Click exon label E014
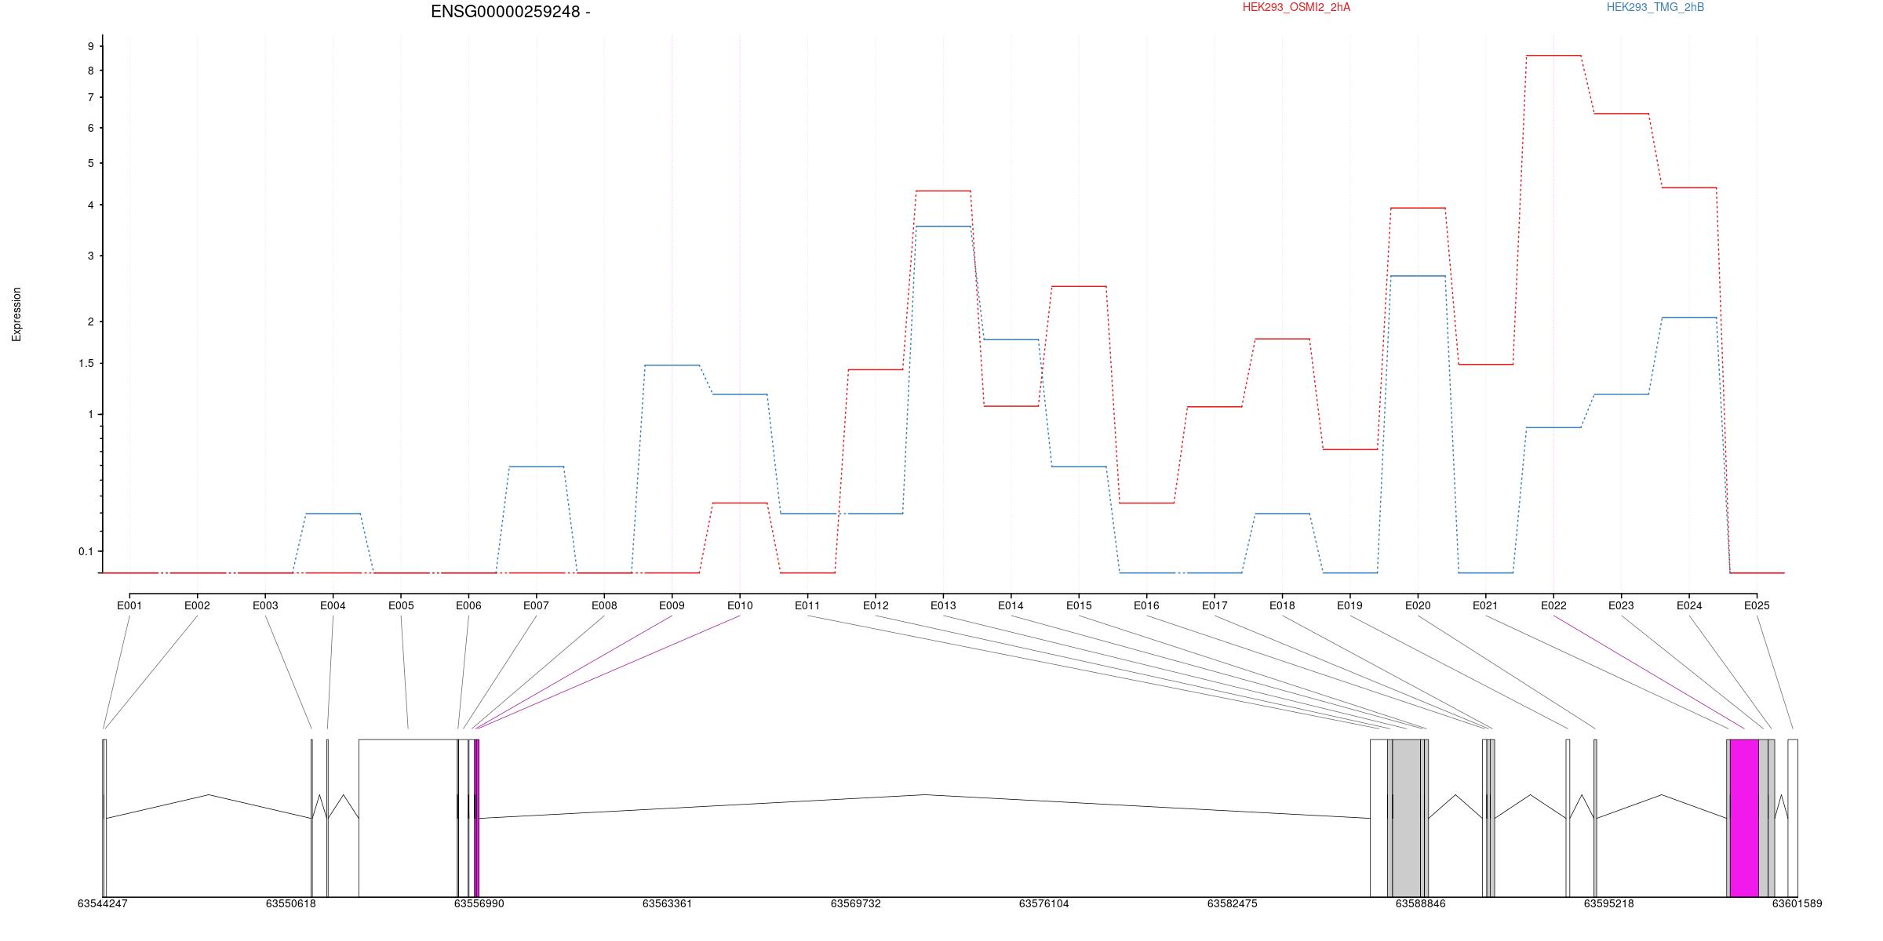 (1011, 605)
